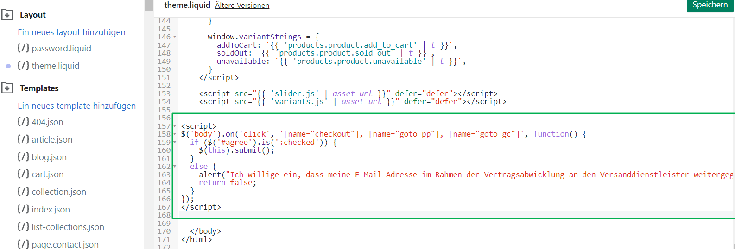Click the code icon beside theme.liquid
The image size is (735, 249).
pos(23,66)
